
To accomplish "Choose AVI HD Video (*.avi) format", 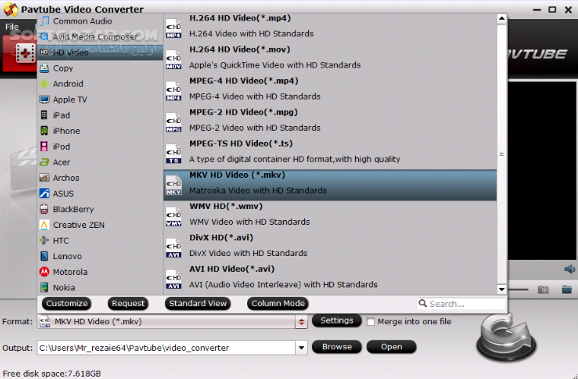I will 330,277.
